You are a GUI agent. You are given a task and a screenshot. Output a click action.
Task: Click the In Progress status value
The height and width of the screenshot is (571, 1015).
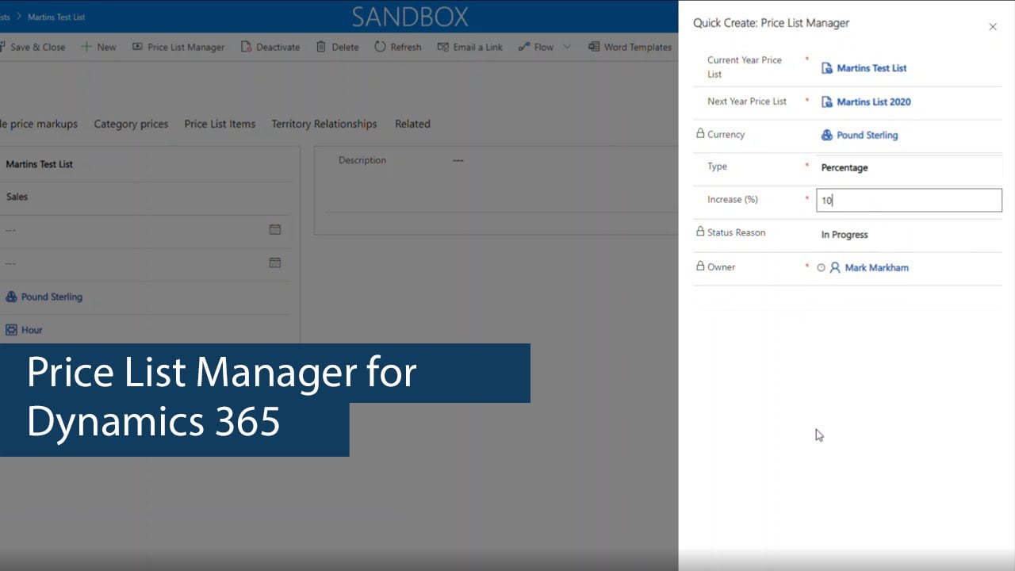click(845, 235)
